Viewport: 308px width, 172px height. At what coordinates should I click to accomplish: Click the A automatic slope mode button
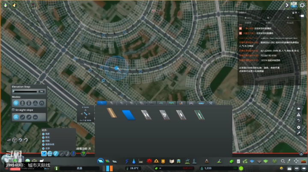pos(16,117)
